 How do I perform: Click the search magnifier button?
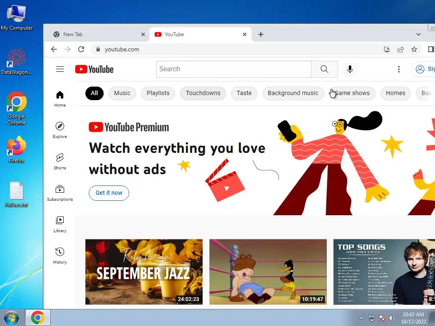point(324,69)
